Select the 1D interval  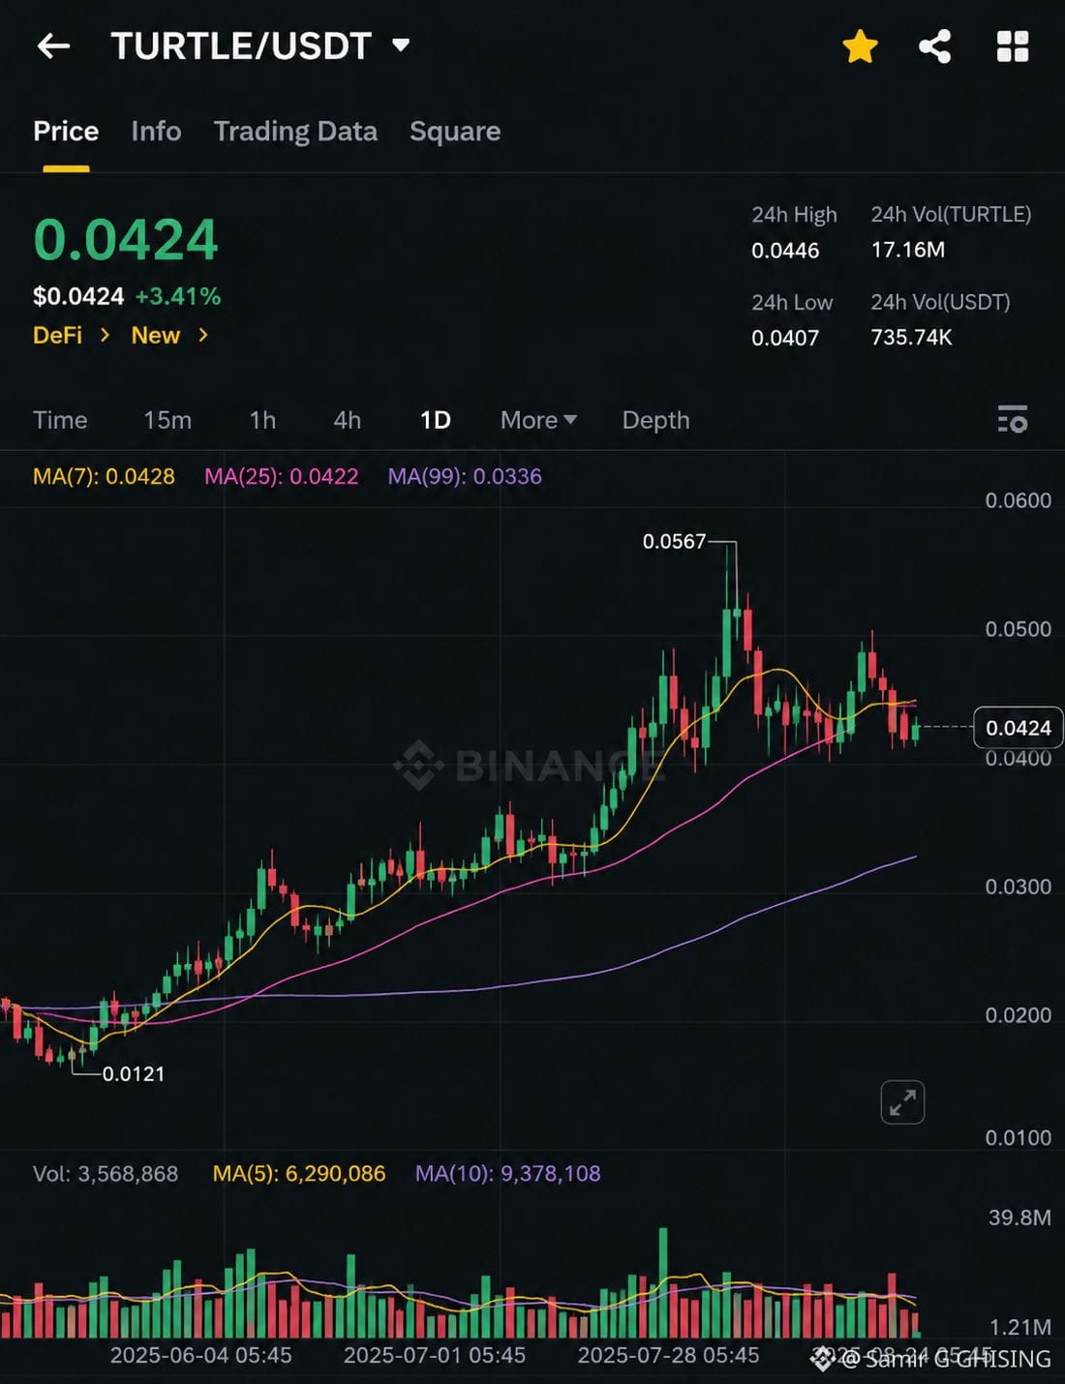pos(435,420)
